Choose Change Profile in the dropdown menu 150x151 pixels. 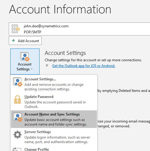coord(54,149)
